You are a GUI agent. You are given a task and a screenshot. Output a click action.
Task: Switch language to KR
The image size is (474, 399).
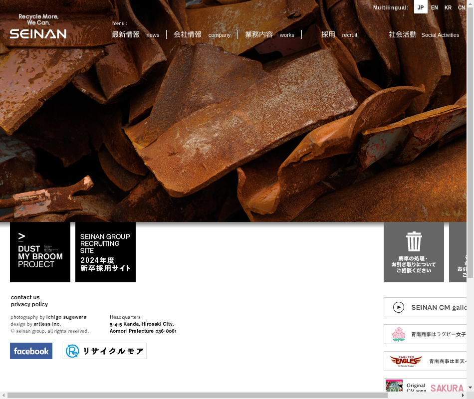pos(448,7)
